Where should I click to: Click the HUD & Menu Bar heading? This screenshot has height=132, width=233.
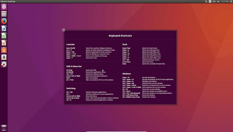pos(74,66)
